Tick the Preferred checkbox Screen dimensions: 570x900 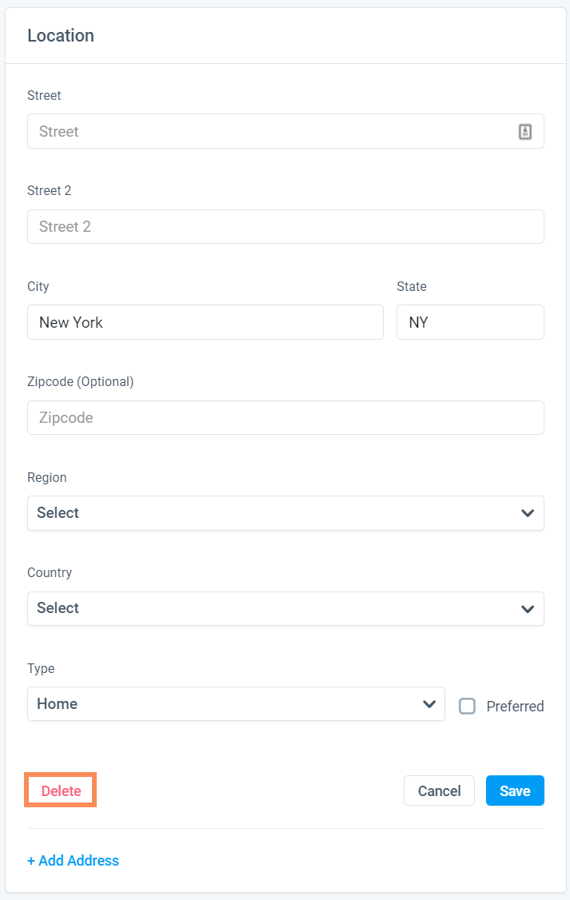[x=467, y=706]
